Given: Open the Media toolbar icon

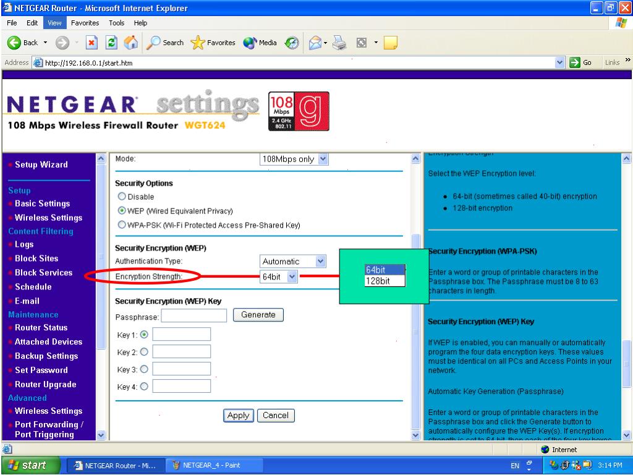Looking at the screenshot, I should coord(250,43).
